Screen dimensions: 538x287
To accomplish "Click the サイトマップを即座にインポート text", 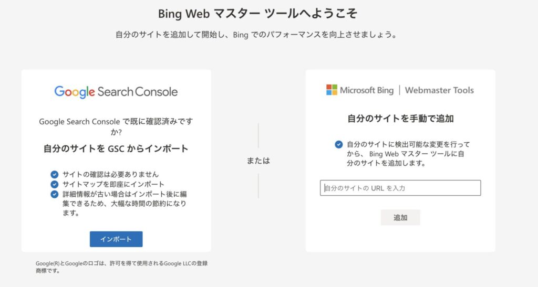I will pyautogui.click(x=113, y=184).
